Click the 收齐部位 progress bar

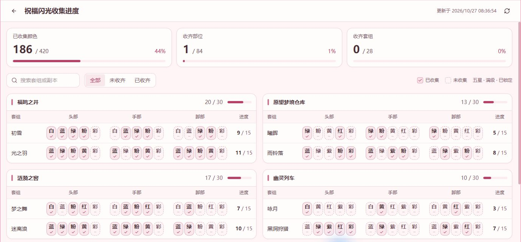click(x=259, y=61)
